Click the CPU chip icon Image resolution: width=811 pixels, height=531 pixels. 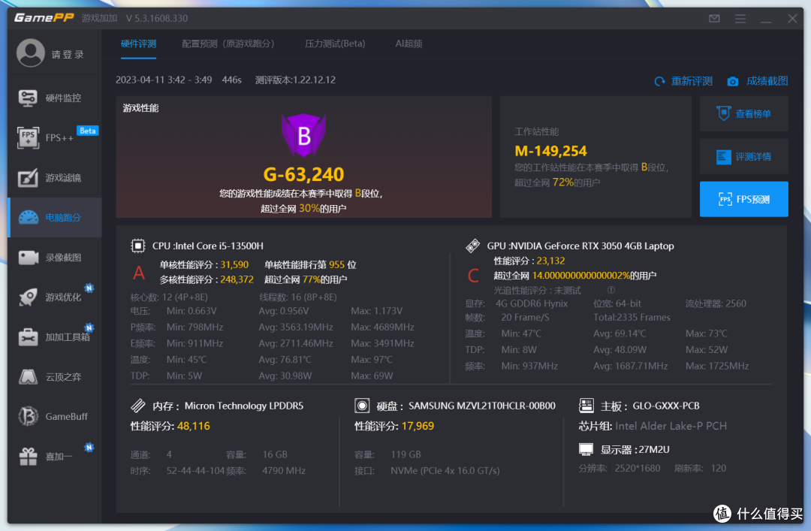(x=138, y=246)
